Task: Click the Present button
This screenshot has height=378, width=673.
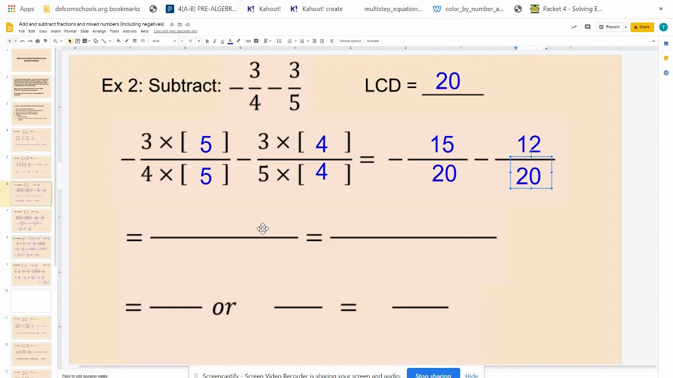Action: (610, 27)
